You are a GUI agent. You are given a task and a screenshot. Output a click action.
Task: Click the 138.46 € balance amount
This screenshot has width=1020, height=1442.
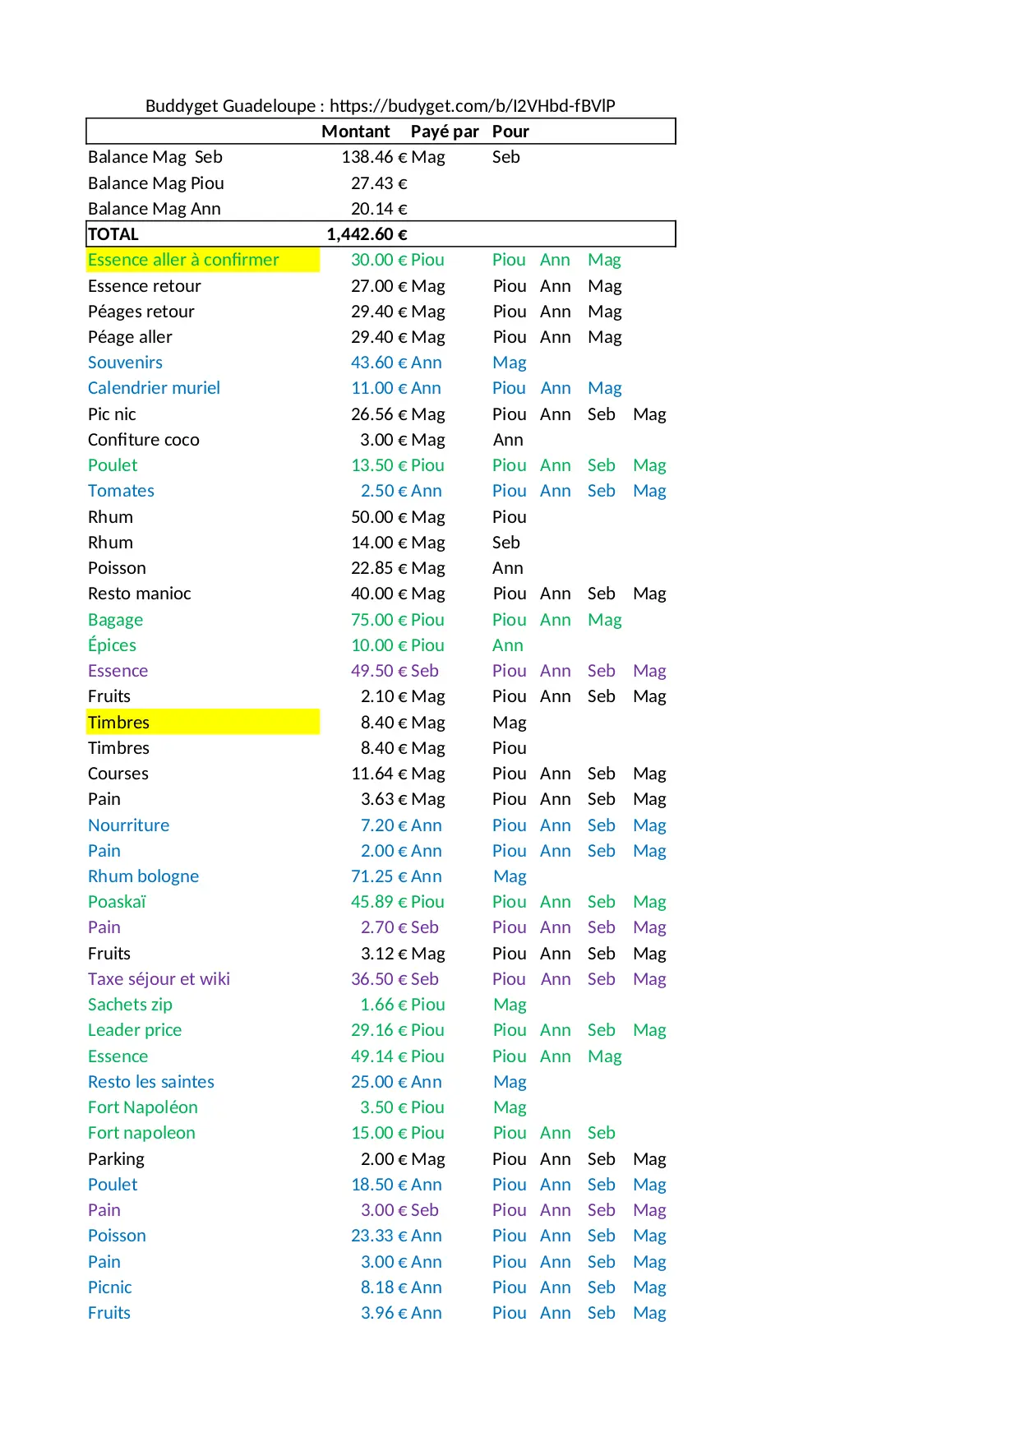374,157
